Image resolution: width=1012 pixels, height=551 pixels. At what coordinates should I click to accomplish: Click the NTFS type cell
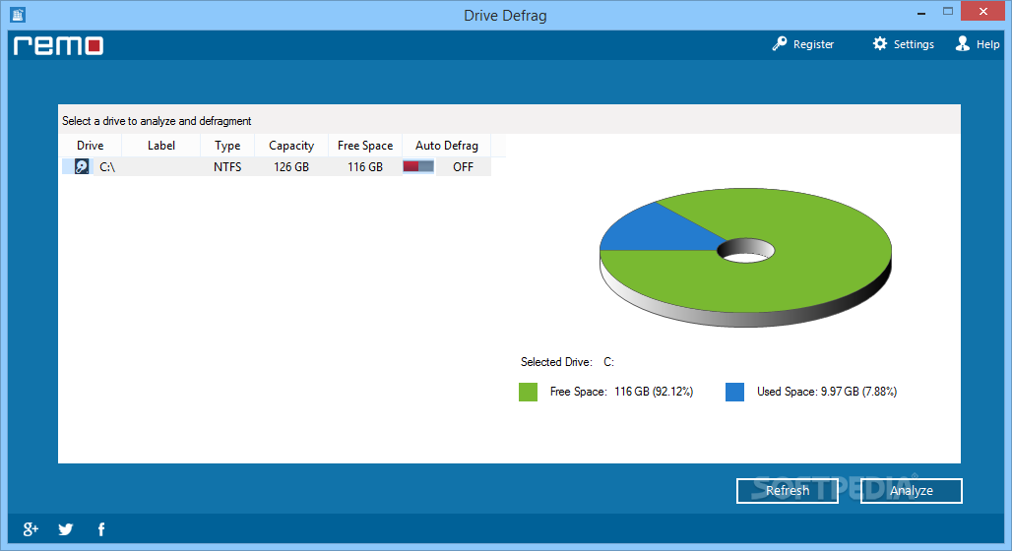227,167
